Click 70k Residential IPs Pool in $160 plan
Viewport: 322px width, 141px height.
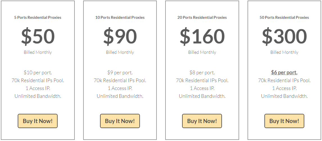(x=202, y=80)
